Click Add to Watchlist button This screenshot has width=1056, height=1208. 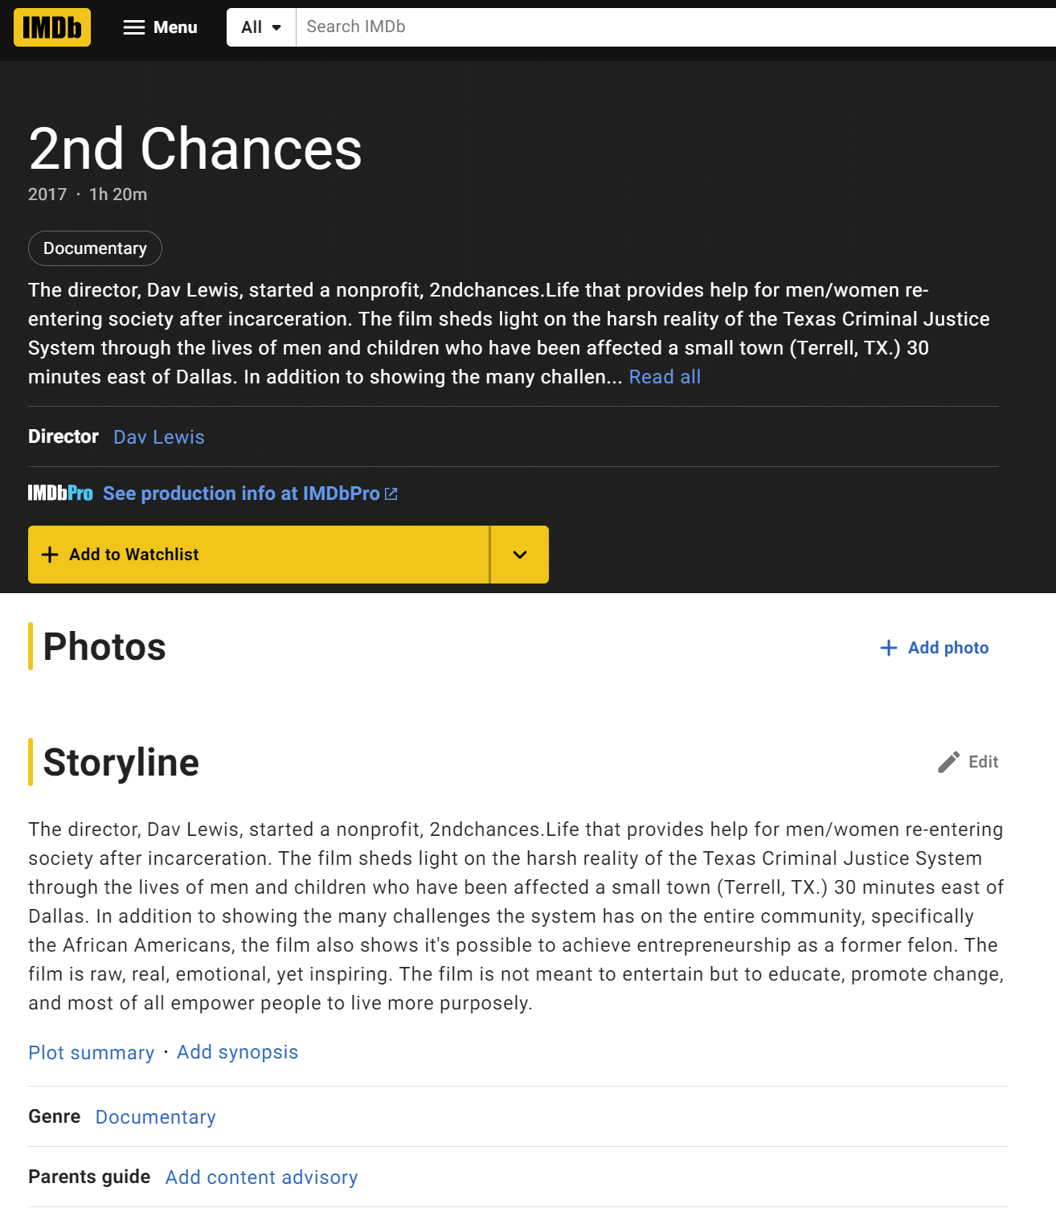tap(259, 555)
